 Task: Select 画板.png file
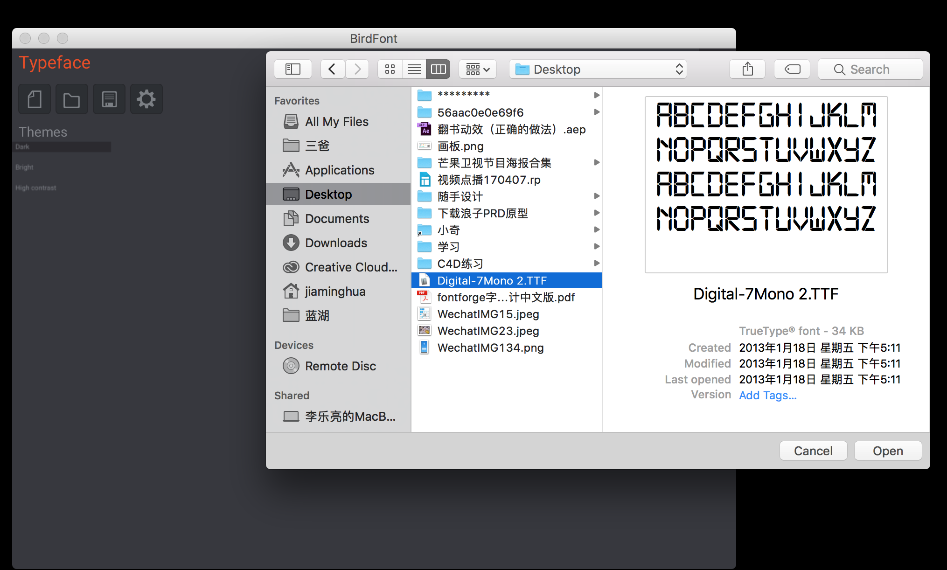pyautogui.click(x=507, y=146)
